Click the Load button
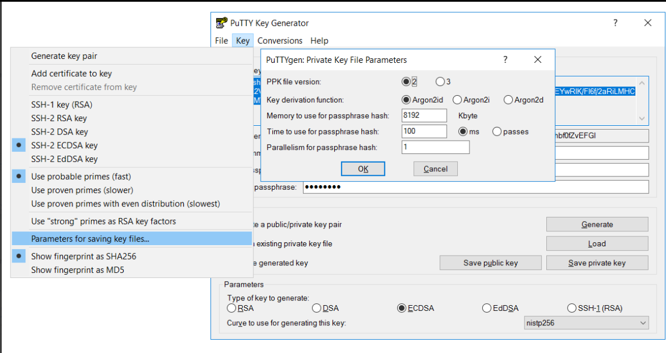 pyautogui.click(x=597, y=243)
